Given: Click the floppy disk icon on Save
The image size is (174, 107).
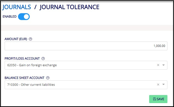Looking at the screenshot, I should coord(155,99).
